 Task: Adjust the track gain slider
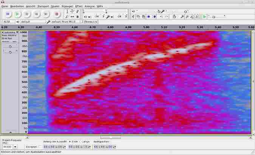click(10, 47)
